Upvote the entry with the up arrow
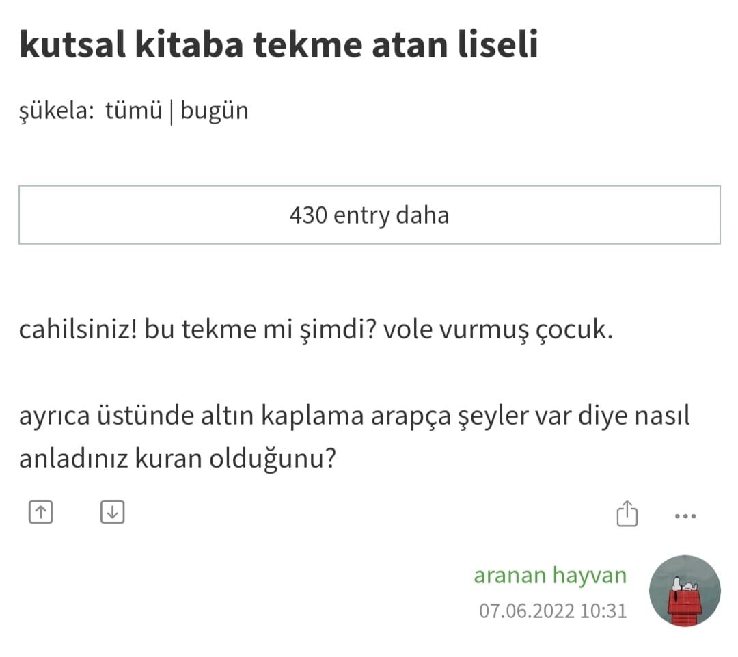The image size is (738, 657). click(x=41, y=511)
